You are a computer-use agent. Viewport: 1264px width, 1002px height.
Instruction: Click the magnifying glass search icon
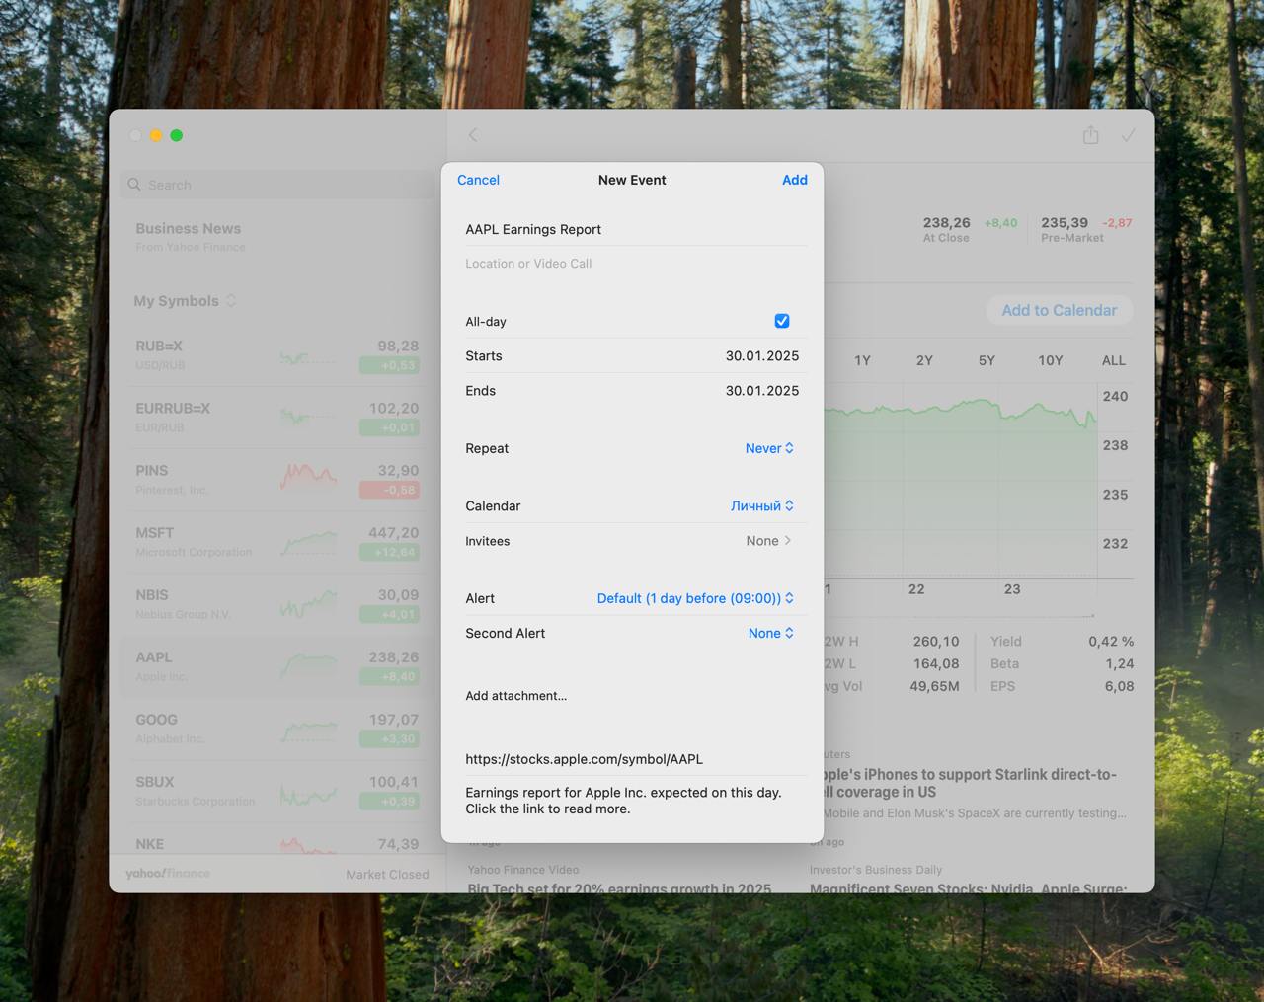pos(134,185)
